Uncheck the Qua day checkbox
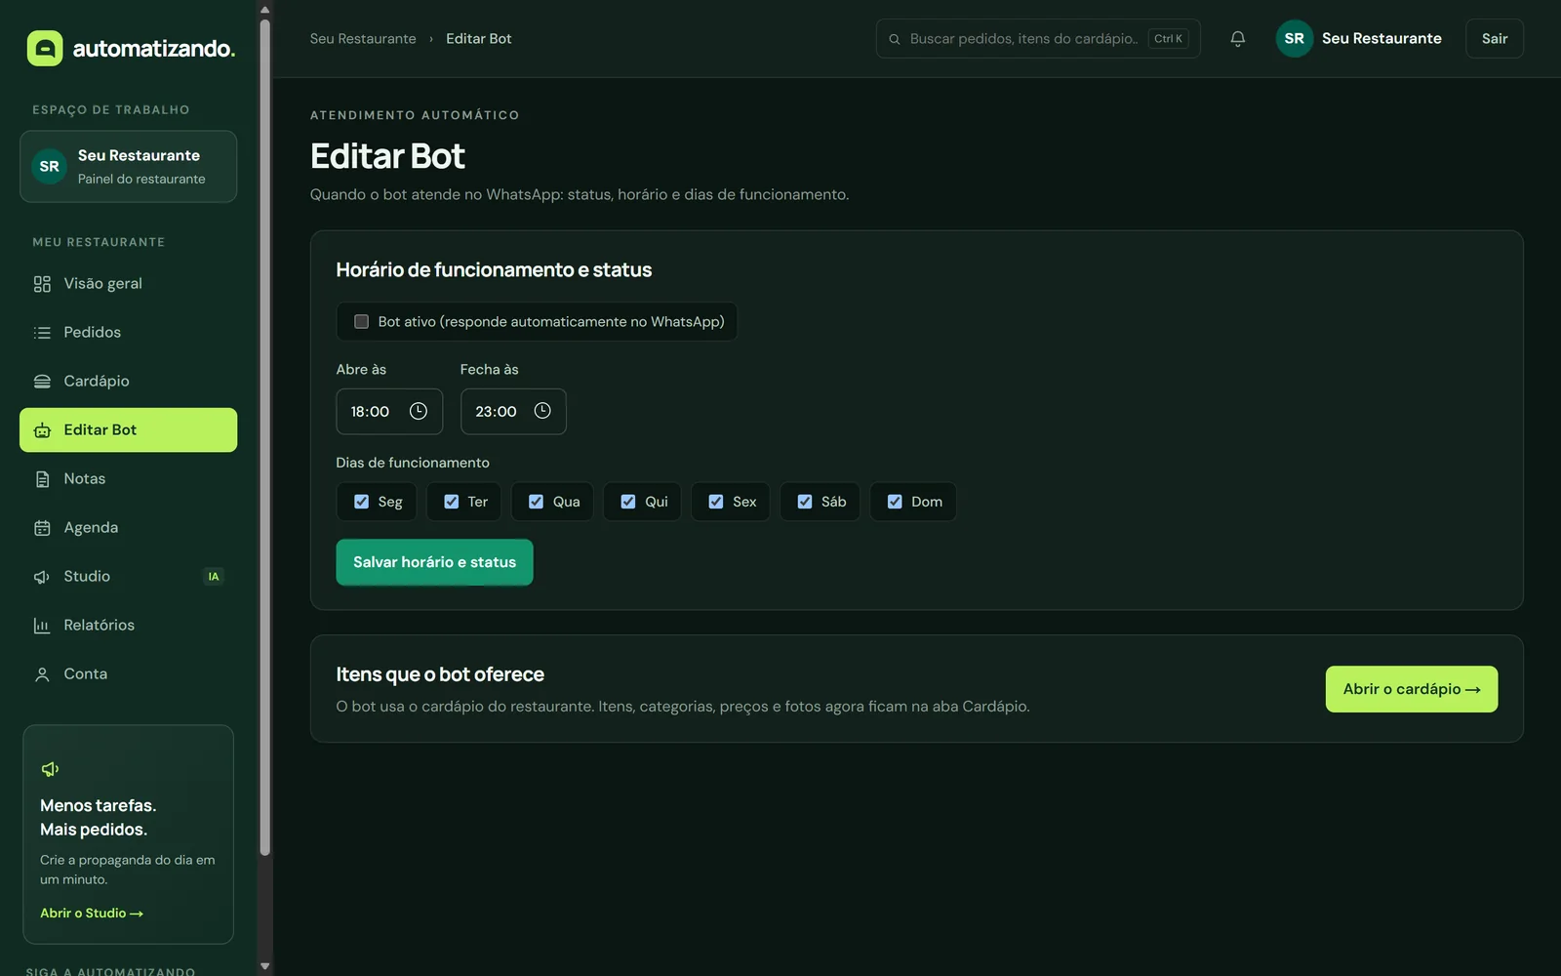The height and width of the screenshot is (976, 1561). (x=536, y=502)
